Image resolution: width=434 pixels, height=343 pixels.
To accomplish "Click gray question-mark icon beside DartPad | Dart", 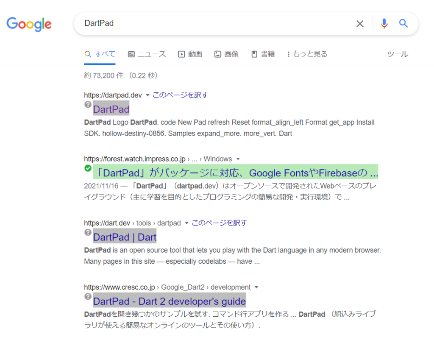I will pyautogui.click(x=88, y=232).
